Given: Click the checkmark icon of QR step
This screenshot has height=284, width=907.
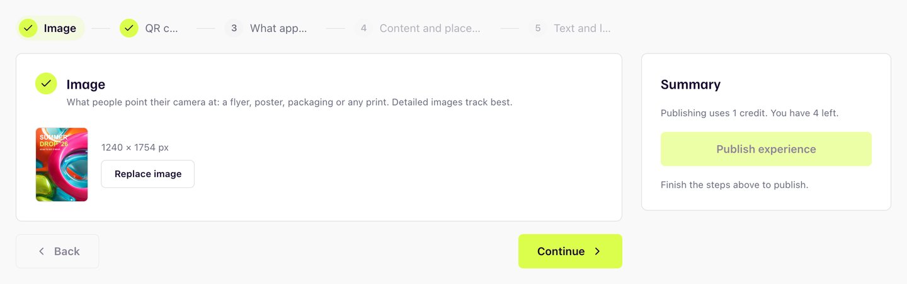Looking at the screenshot, I should coord(129,28).
